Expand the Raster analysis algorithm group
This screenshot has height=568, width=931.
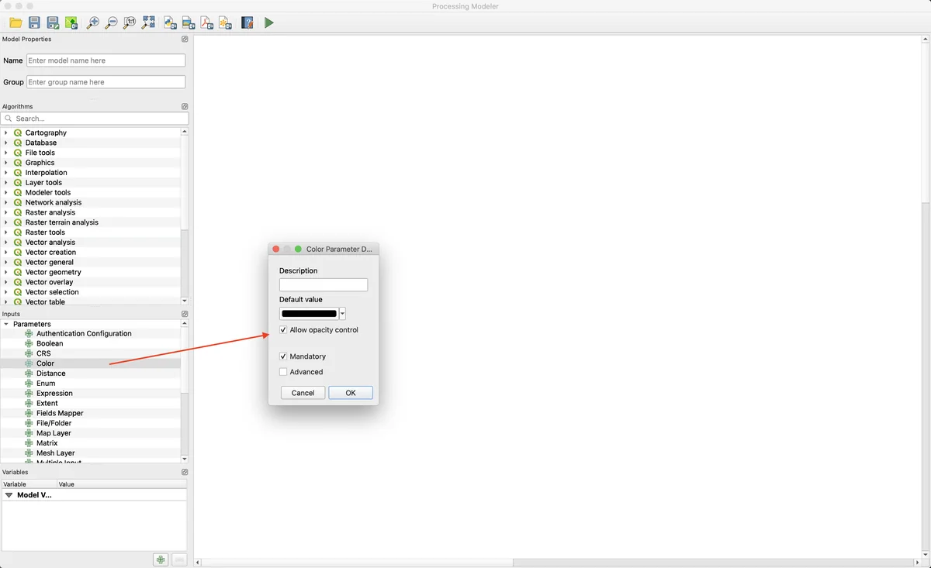(6, 212)
